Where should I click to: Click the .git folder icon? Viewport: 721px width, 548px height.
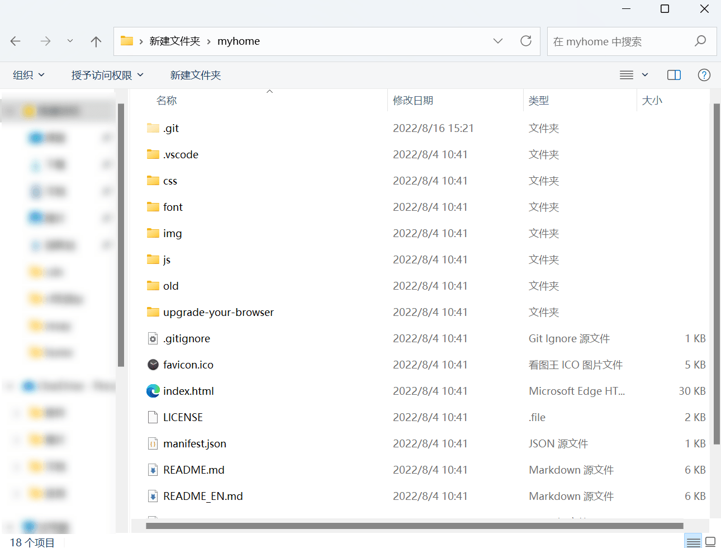[x=153, y=128]
